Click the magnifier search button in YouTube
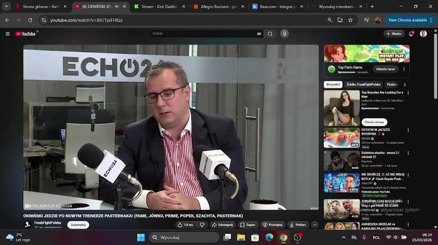Image resolution: width=438 pixels, height=245 pixels. (x=270, y=34)
